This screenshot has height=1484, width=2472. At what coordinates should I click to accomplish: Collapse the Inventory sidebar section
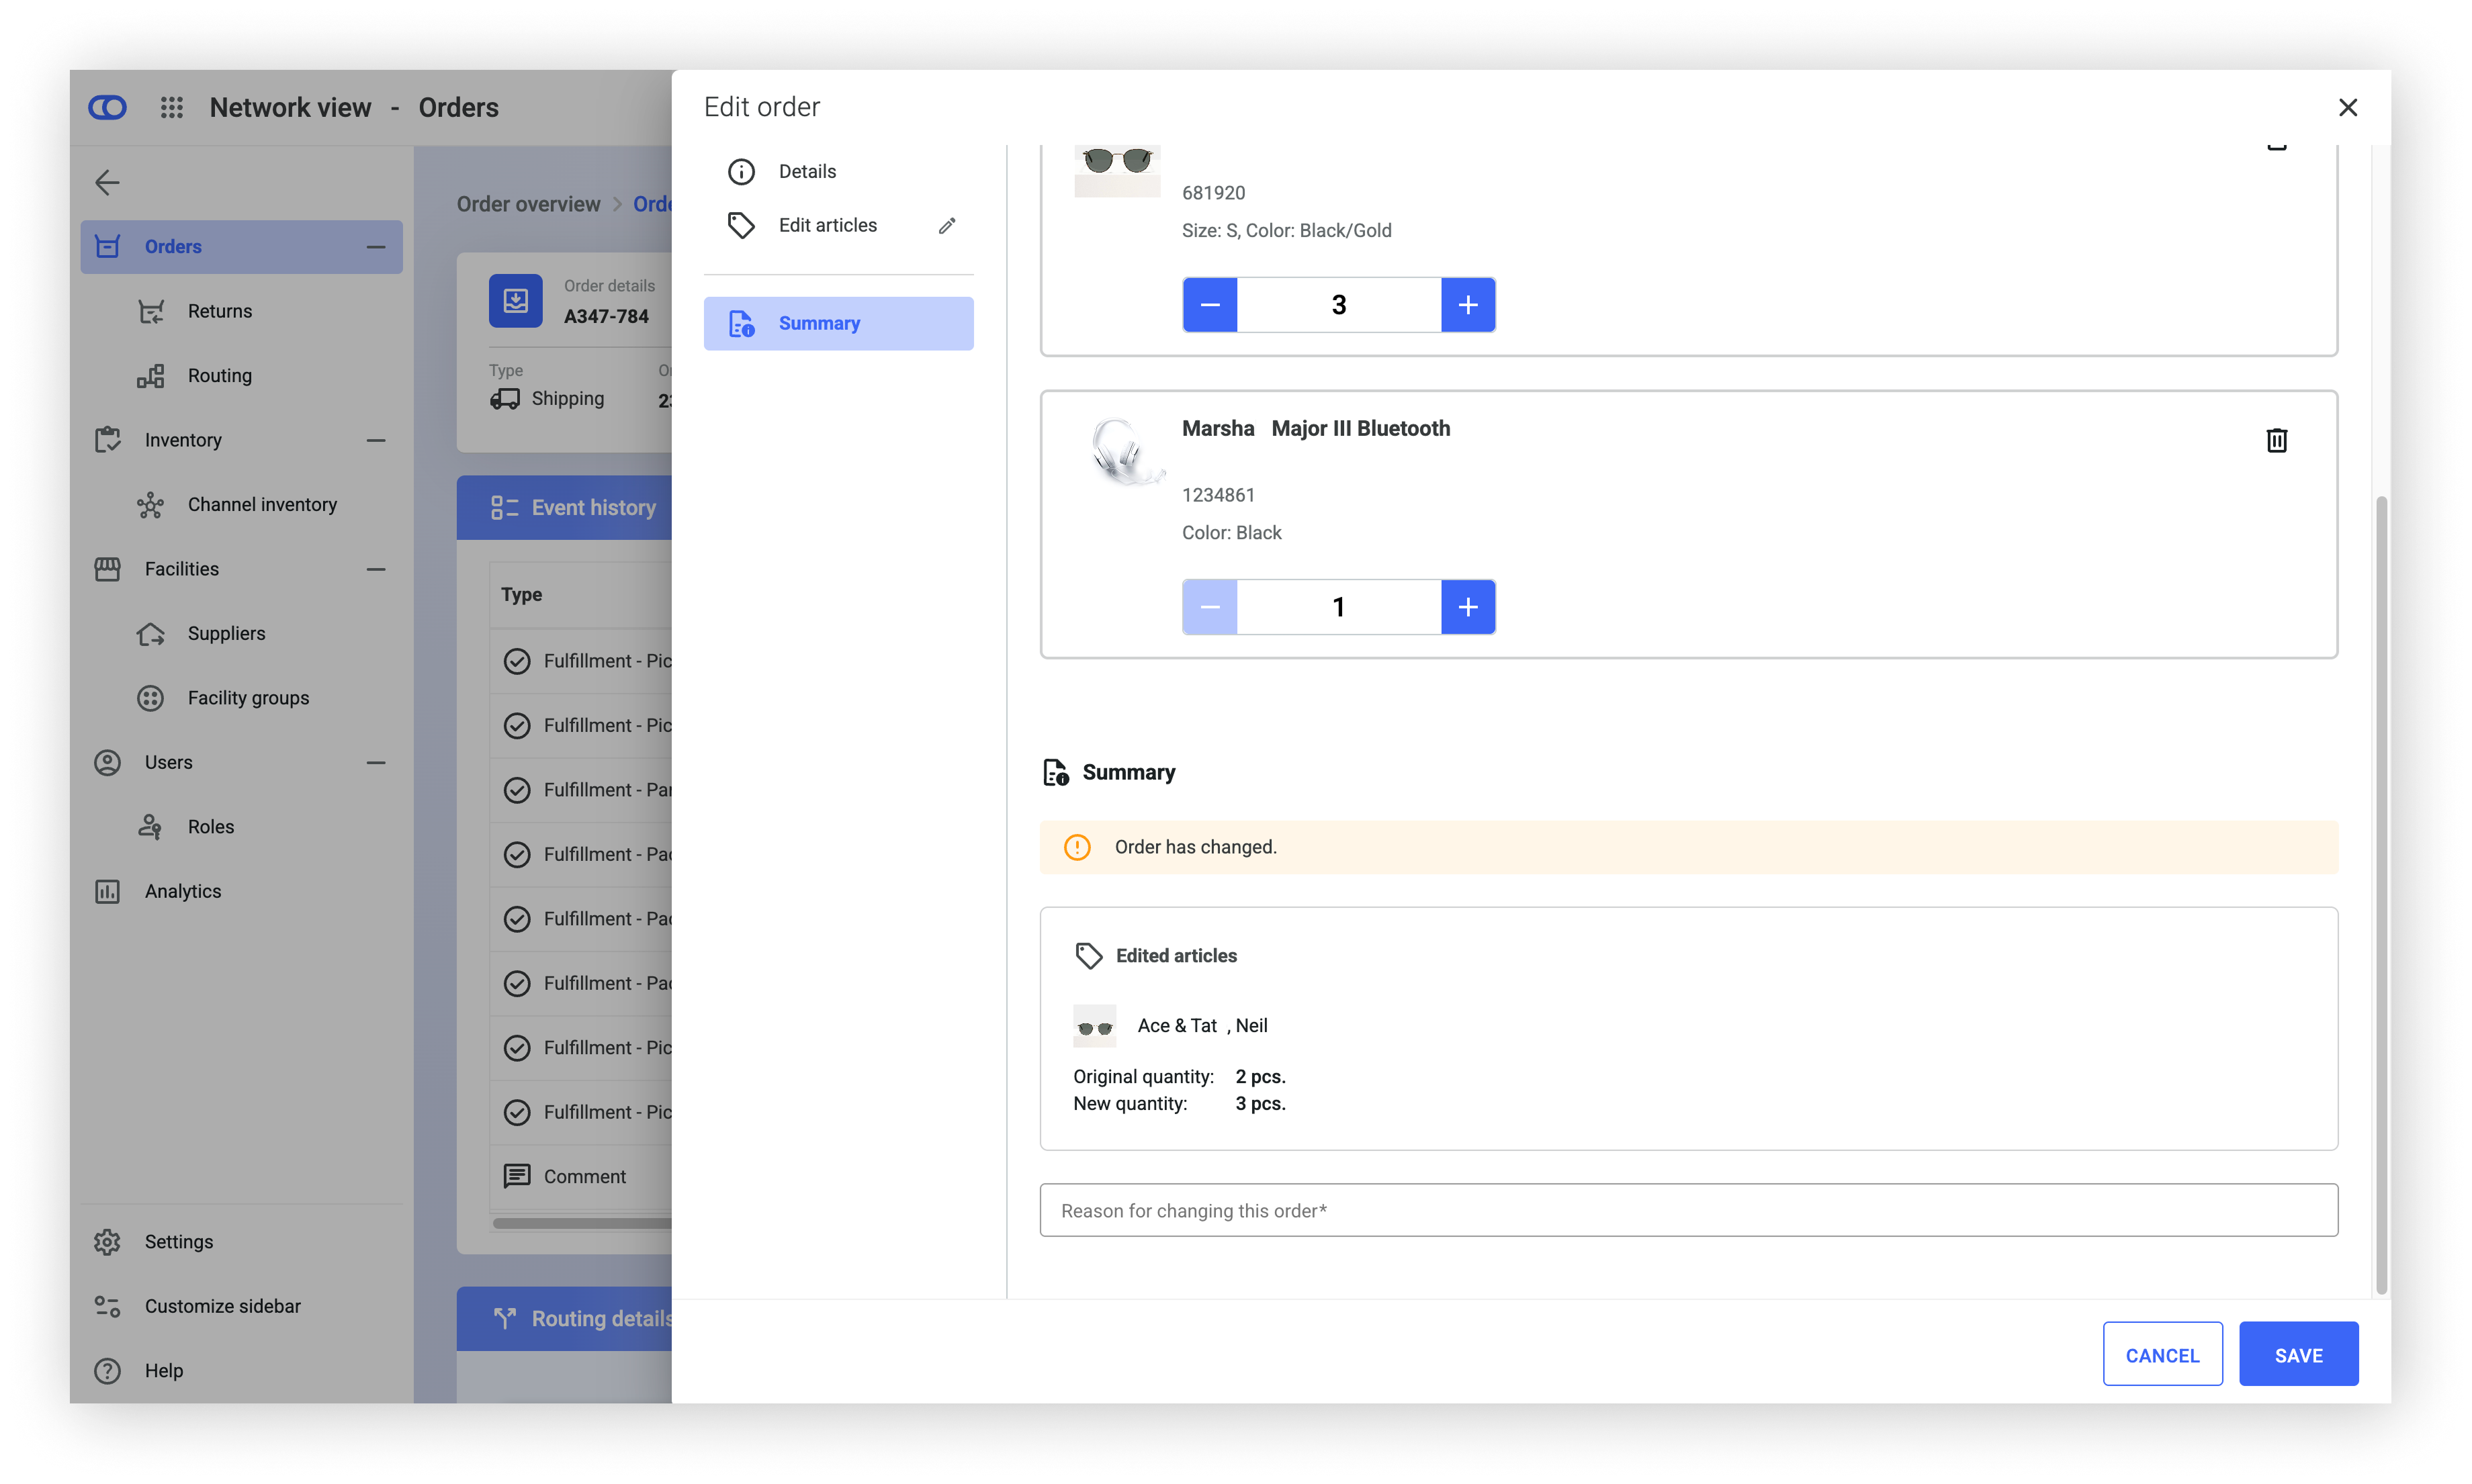click(x=376, y=440)
